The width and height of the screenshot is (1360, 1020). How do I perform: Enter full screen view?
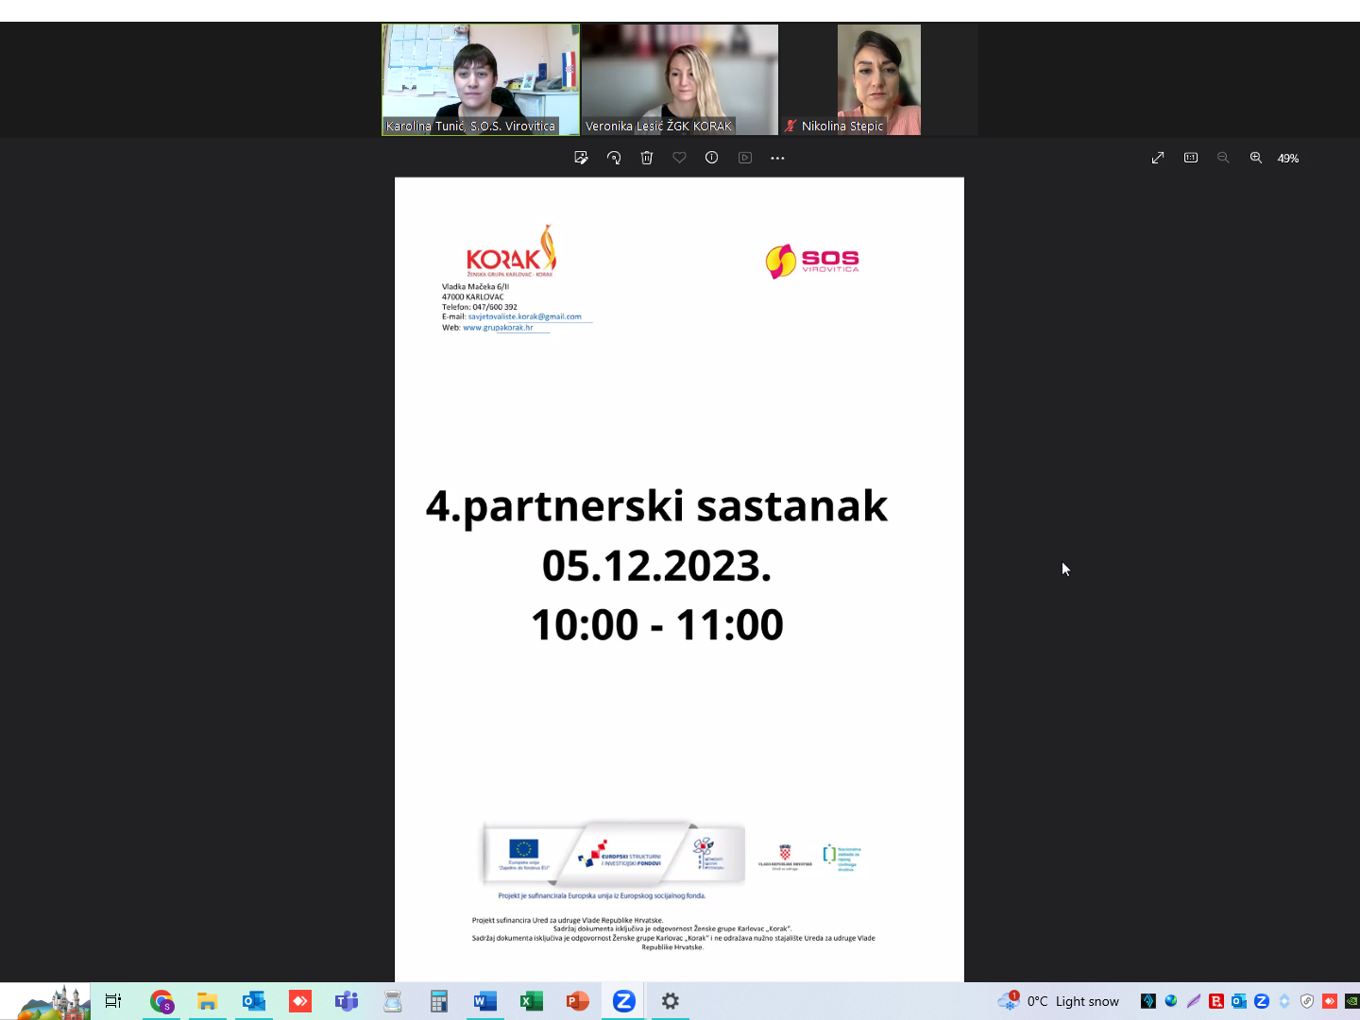1158,158
